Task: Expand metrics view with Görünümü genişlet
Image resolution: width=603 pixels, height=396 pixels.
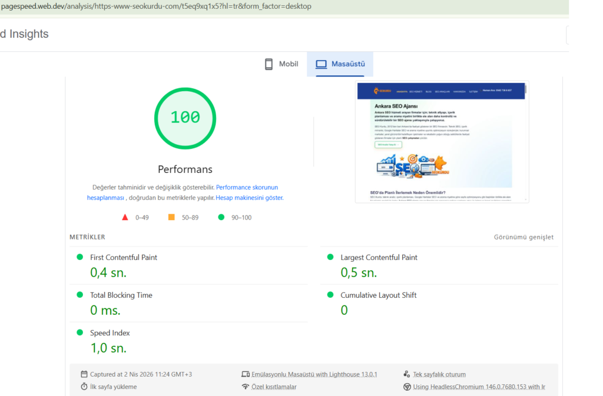Action: point(524,237)
